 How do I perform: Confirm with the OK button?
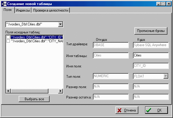tap(156, 110)
